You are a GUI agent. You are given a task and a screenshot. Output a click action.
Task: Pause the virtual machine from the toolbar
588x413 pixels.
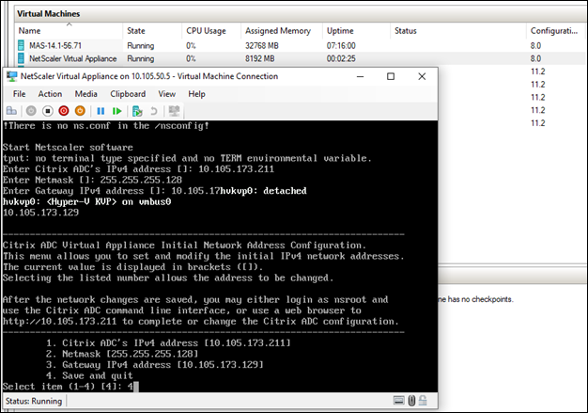[101, 111]
